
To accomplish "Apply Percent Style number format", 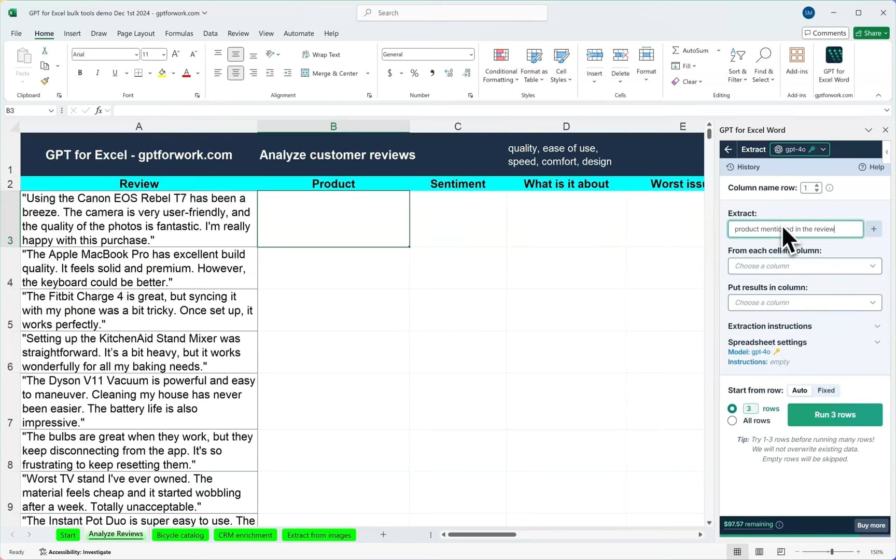I will [x=414, y=73].
